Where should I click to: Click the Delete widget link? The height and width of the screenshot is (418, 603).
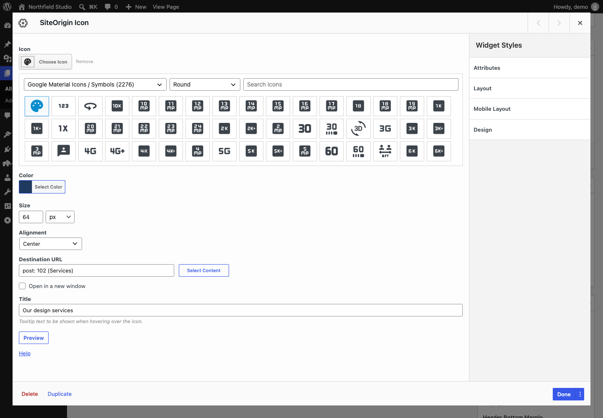[30, 394]
